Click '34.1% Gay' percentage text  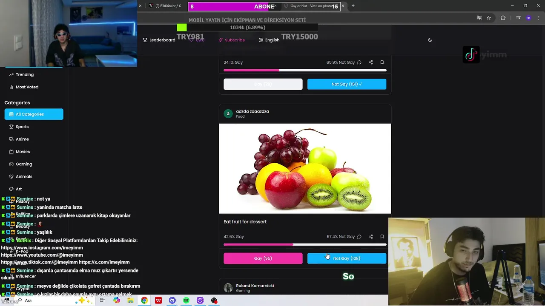coord(233,62)
